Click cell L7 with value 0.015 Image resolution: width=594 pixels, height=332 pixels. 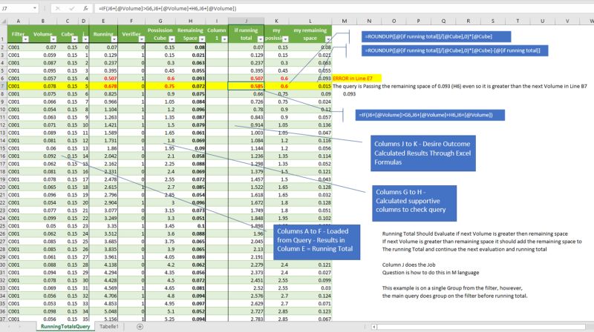click(x=310, y=86)
